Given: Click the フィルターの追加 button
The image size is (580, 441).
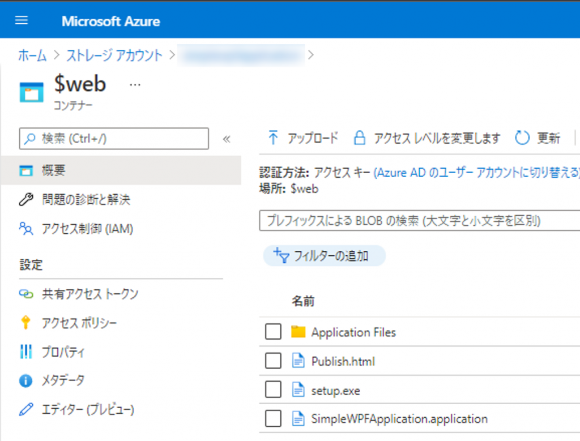Looking at the screenshot, I should coord(325,256).
